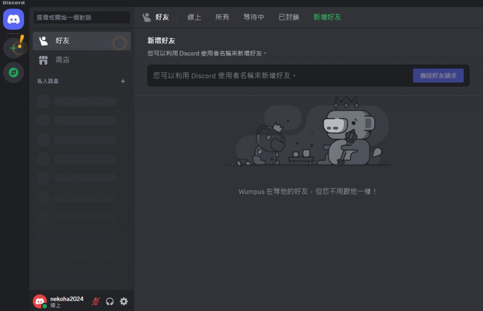Screen dimensions: 483x311
Task: Open 商店 in the left sidebar
Action: click(x=82, y=60)
